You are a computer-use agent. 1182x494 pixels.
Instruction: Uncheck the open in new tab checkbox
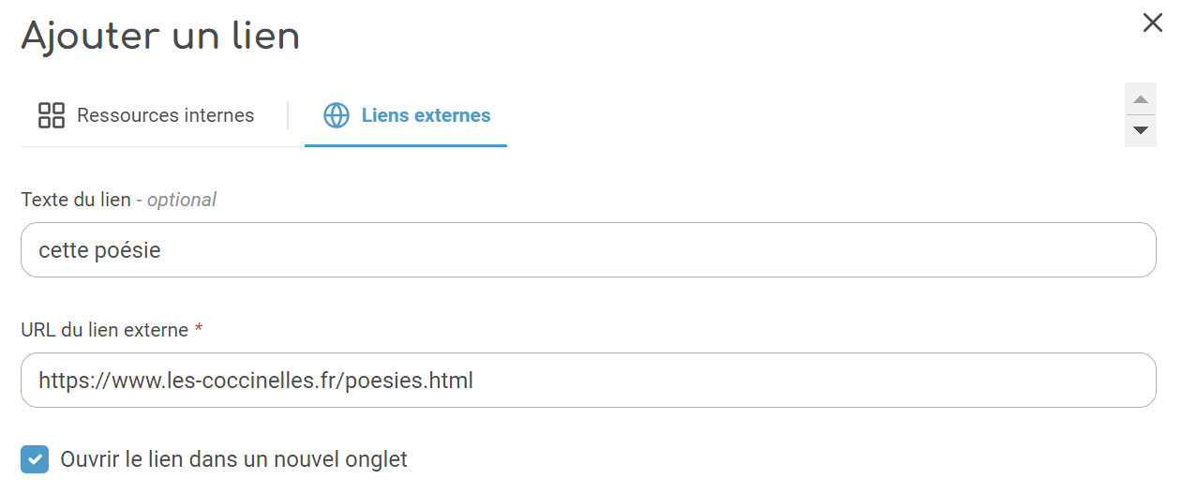point(35,459)
